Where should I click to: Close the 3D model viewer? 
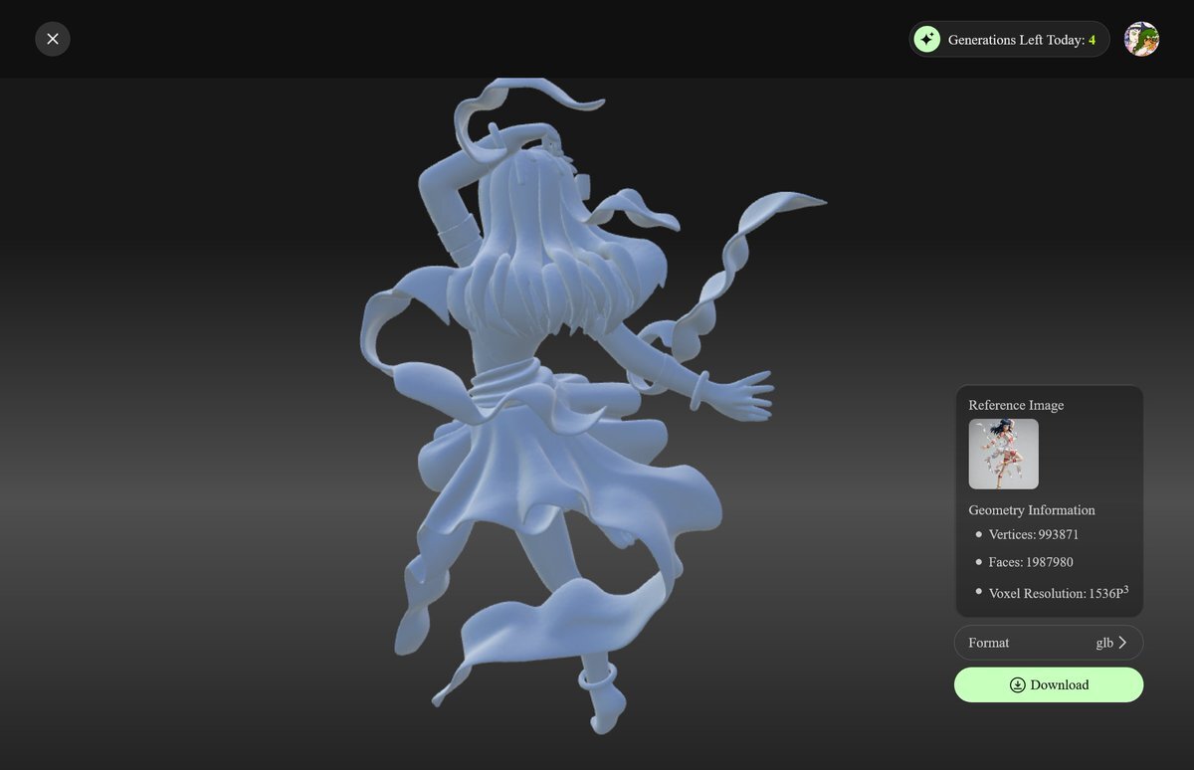(53, 39)
